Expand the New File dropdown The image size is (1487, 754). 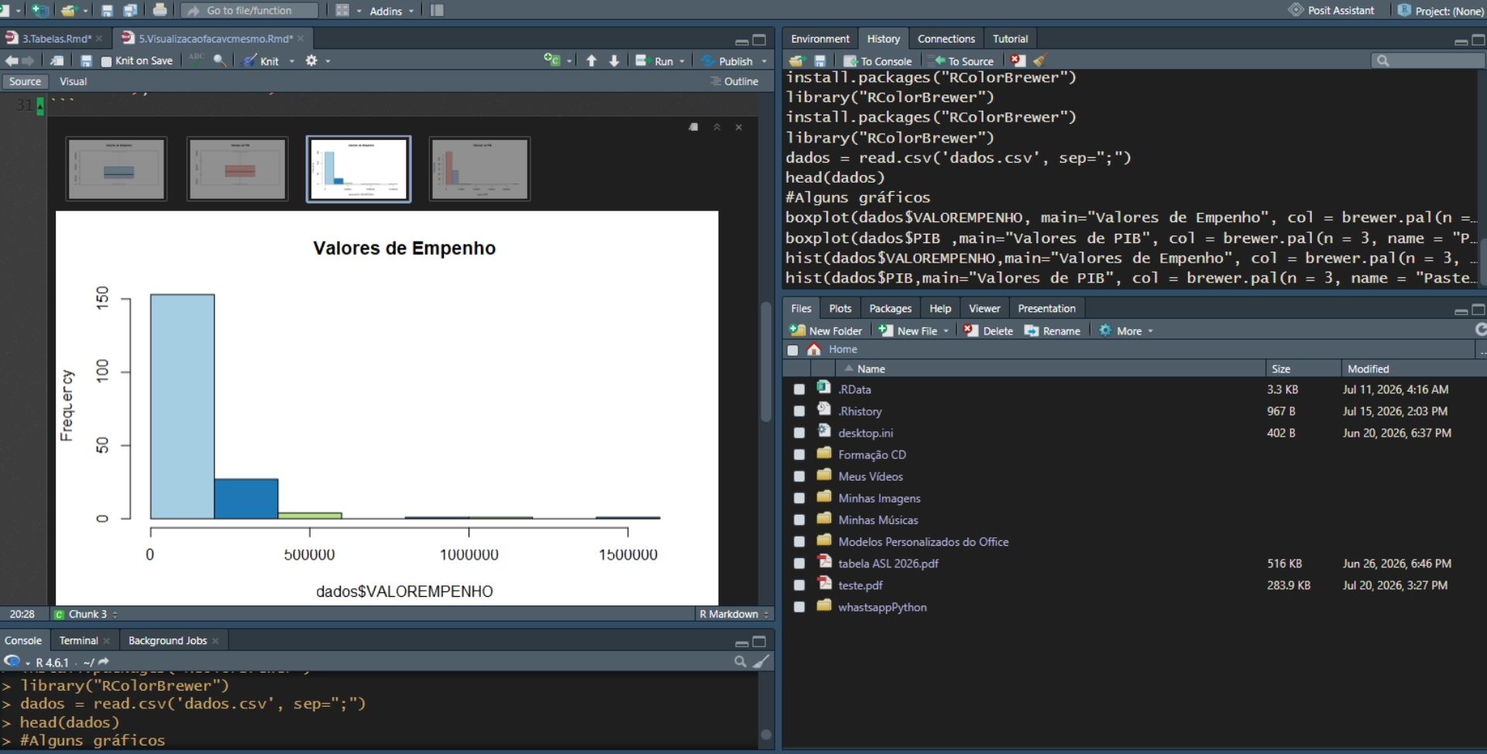(946, 331)
